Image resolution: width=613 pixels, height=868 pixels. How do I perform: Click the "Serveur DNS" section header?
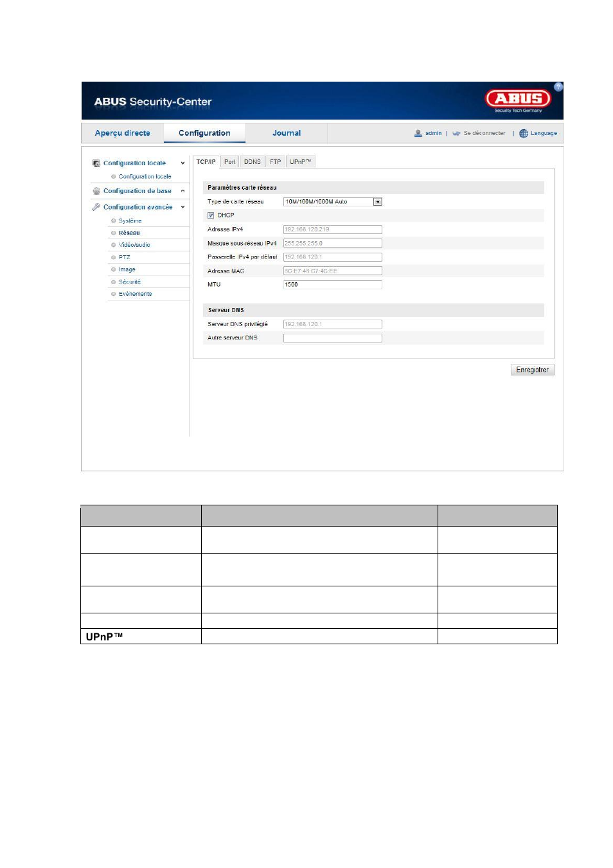pyautogui.click(x=374, y=310)
